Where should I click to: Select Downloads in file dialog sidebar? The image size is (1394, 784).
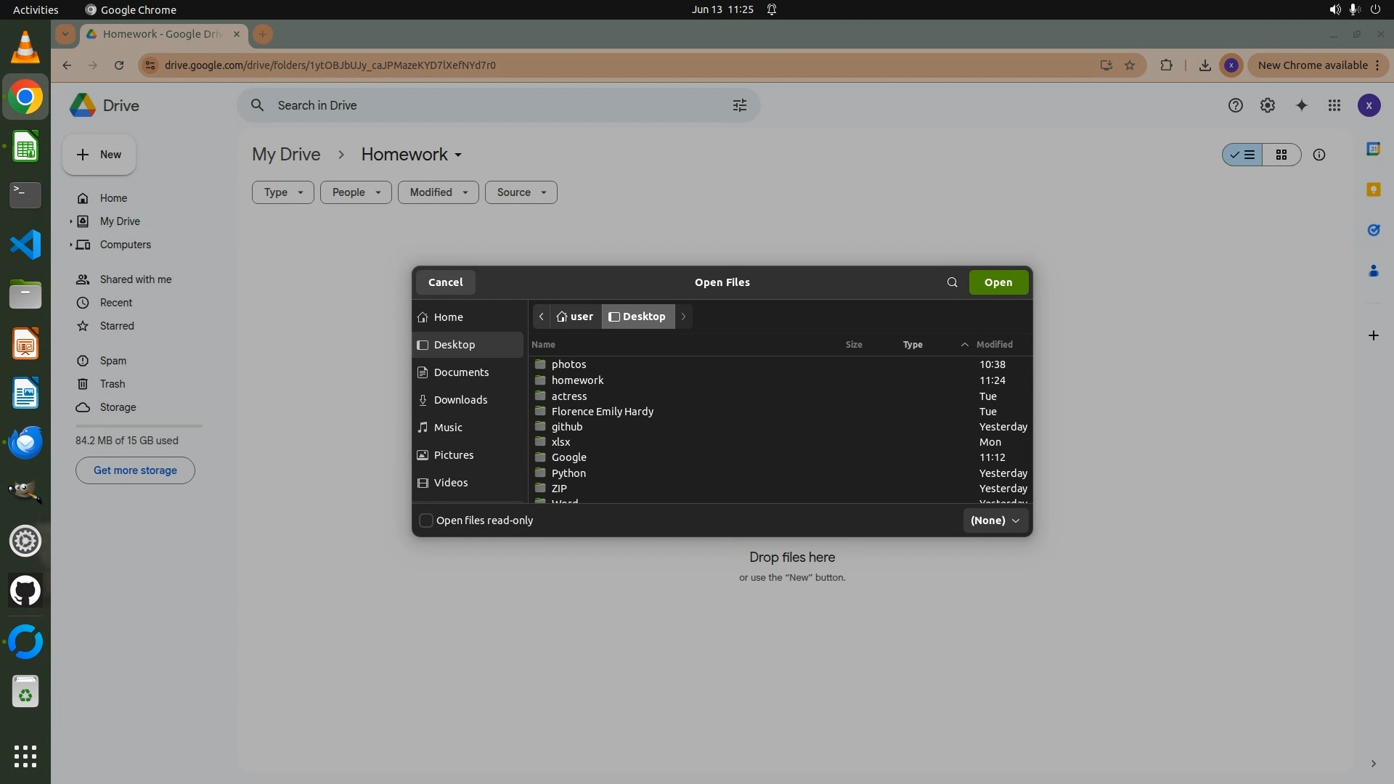(x=460, y=400)
